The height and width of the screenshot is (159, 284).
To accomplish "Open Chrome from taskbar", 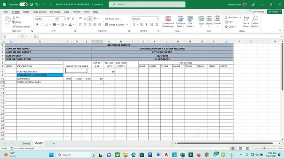I will 207,155.
